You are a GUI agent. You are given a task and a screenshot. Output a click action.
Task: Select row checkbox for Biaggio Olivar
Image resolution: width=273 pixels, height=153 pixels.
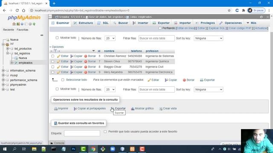coord(53,67)
